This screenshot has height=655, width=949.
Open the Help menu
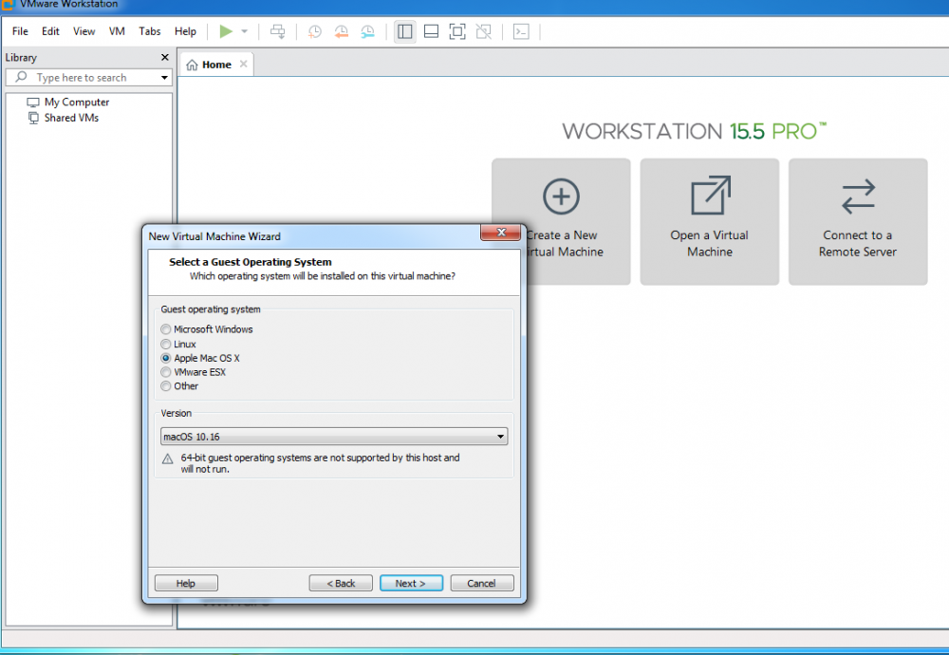(185, 31)
